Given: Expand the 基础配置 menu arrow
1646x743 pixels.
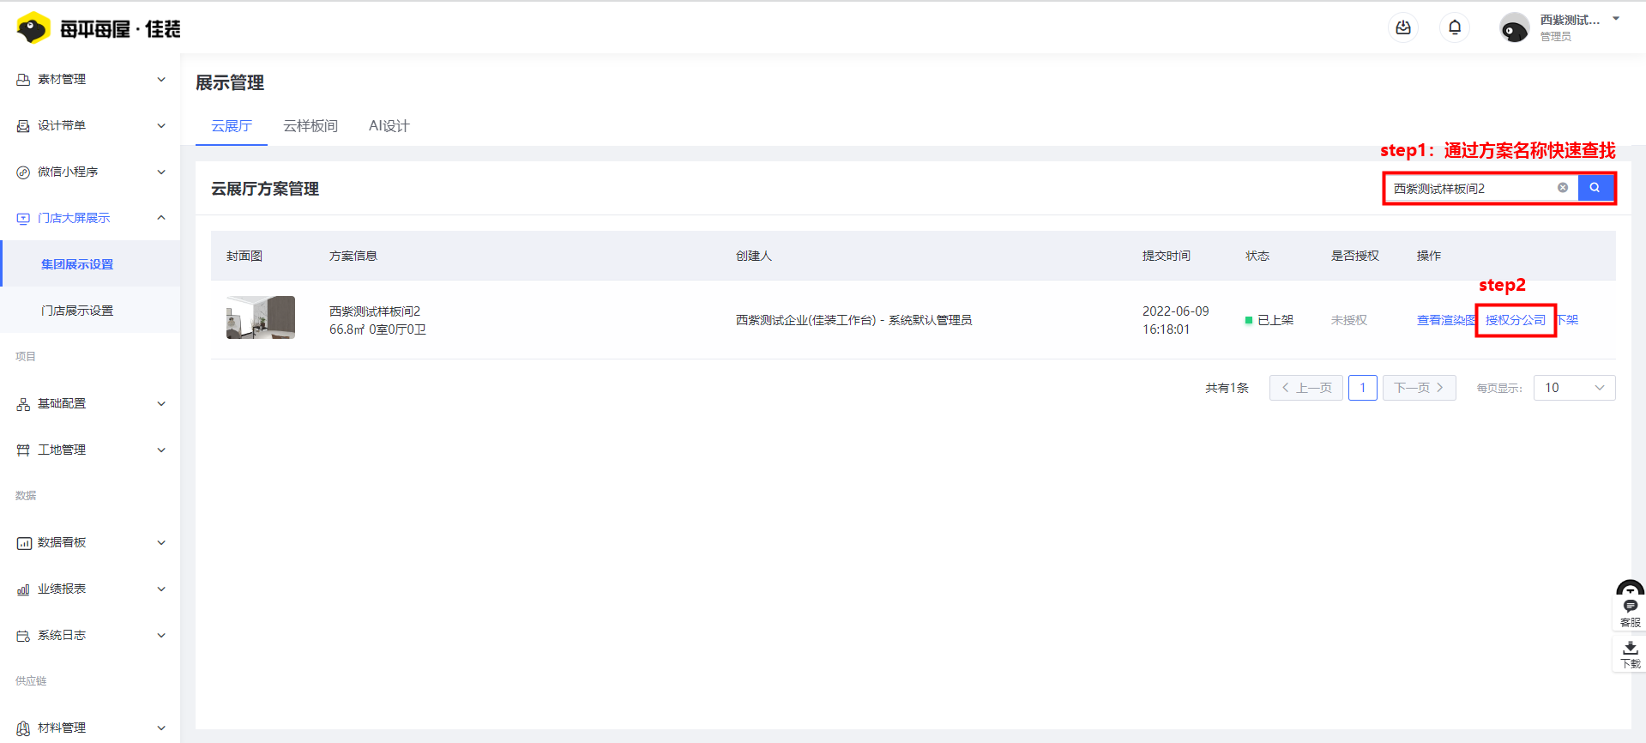Looking at the screenshot, I should [161, 403].
